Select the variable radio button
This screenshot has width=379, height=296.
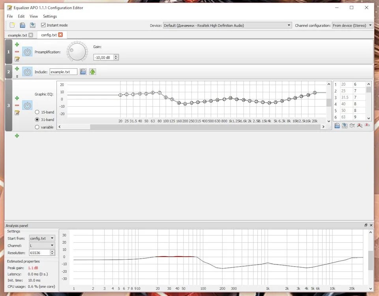(37, 127)
